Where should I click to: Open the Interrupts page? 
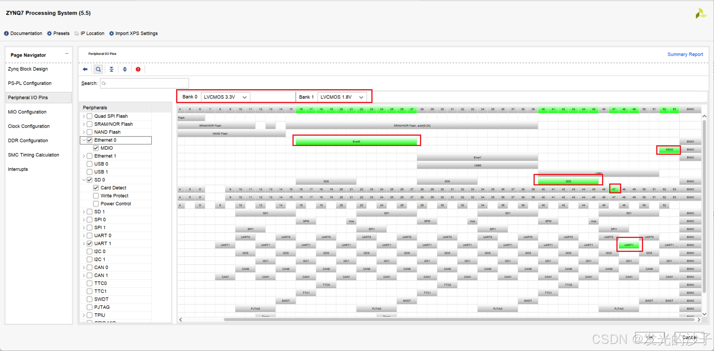tap(18, 169)
